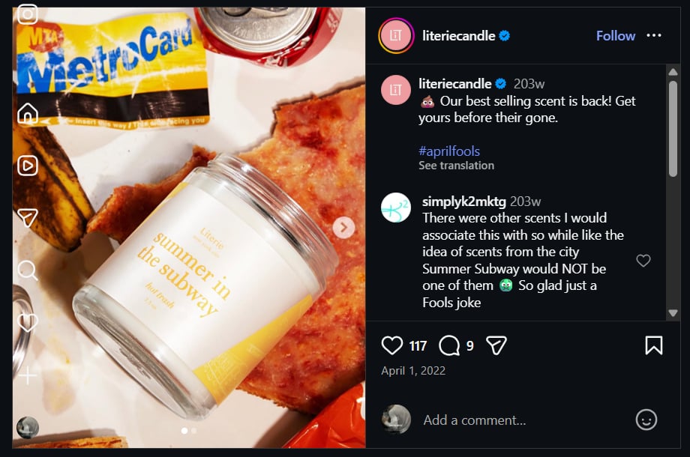Like the post with heart icon

click(392, 345)
